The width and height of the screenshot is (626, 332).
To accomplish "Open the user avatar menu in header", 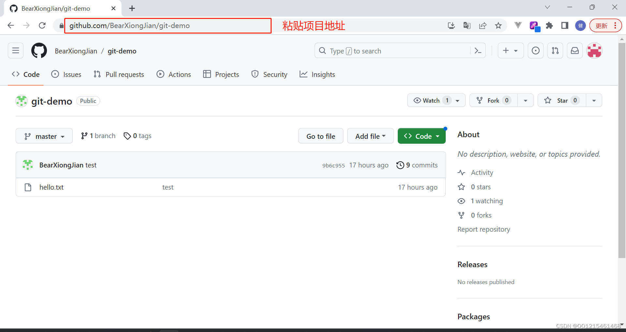I will [x=594, y=51].
